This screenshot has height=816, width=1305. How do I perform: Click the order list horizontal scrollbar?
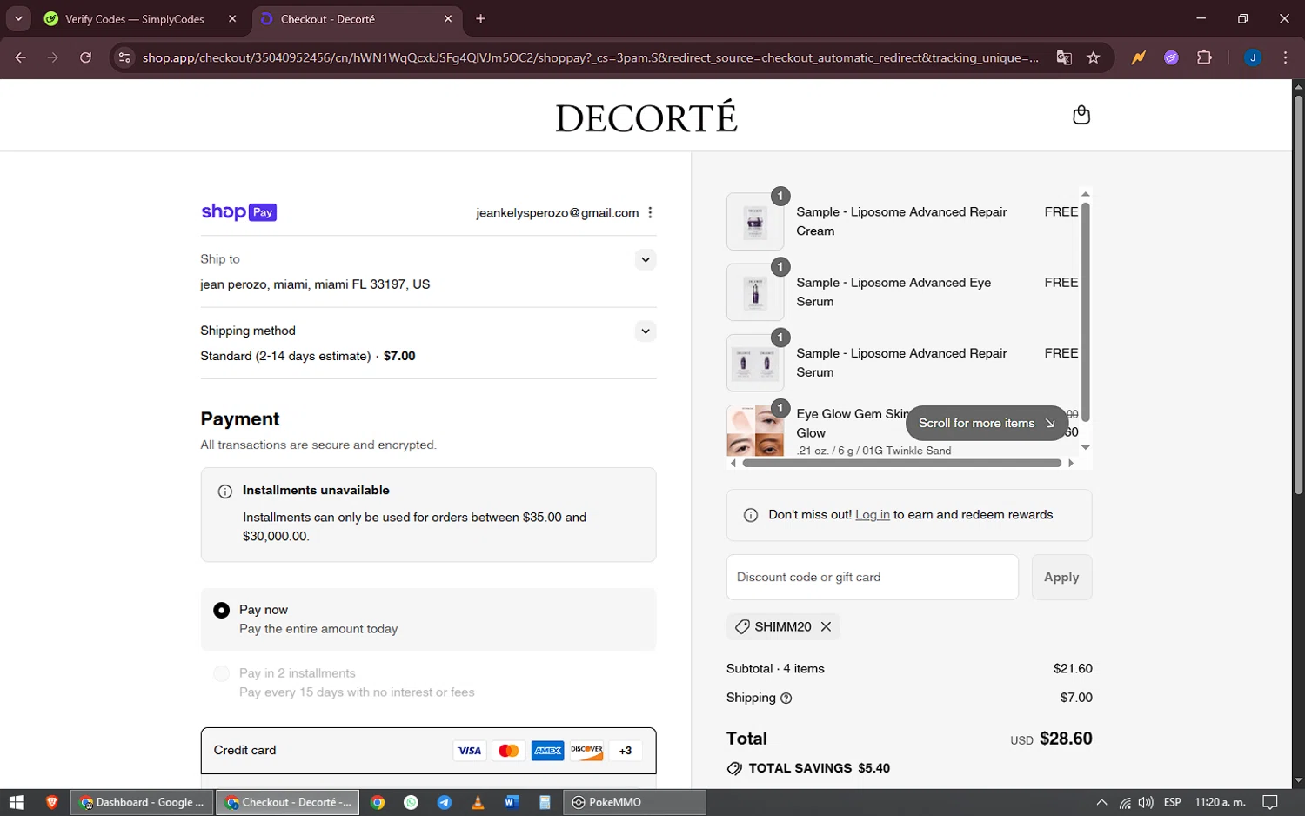point(902,464)
